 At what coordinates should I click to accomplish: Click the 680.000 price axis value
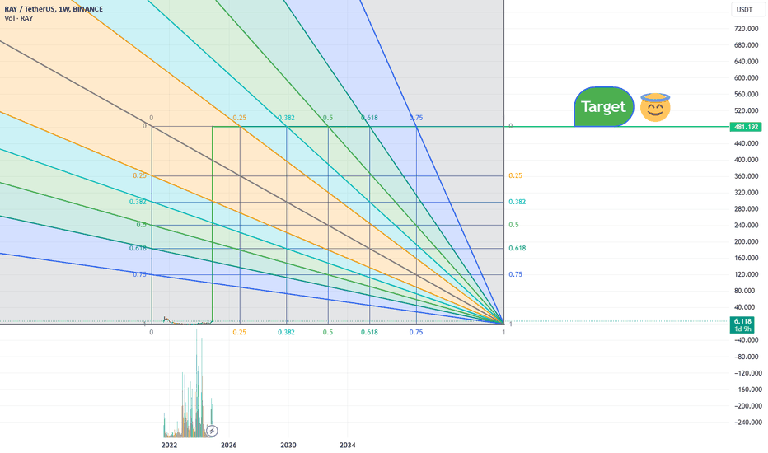746,45
